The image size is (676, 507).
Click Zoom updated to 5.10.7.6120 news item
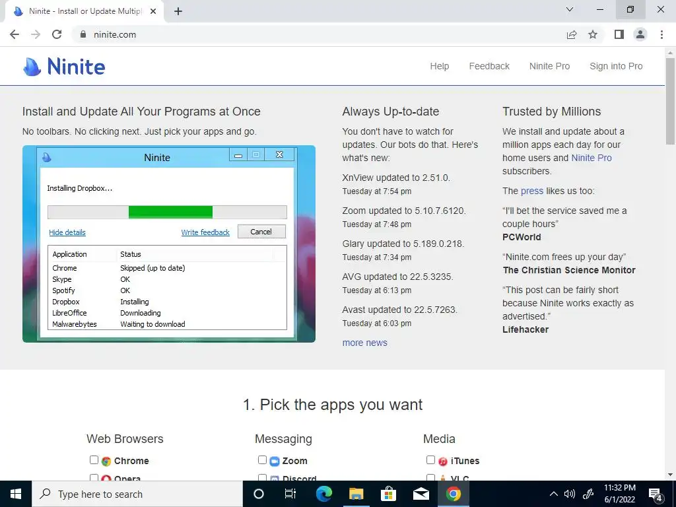[404, 211]
